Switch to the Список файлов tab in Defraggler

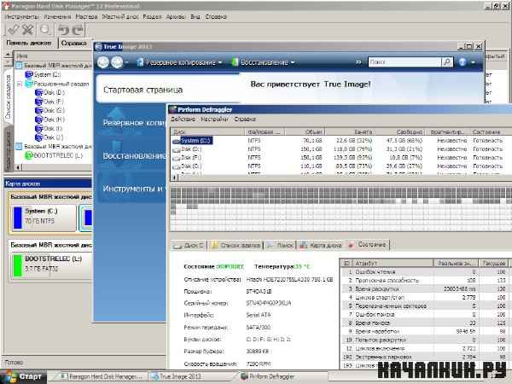[x=236, y=245]
